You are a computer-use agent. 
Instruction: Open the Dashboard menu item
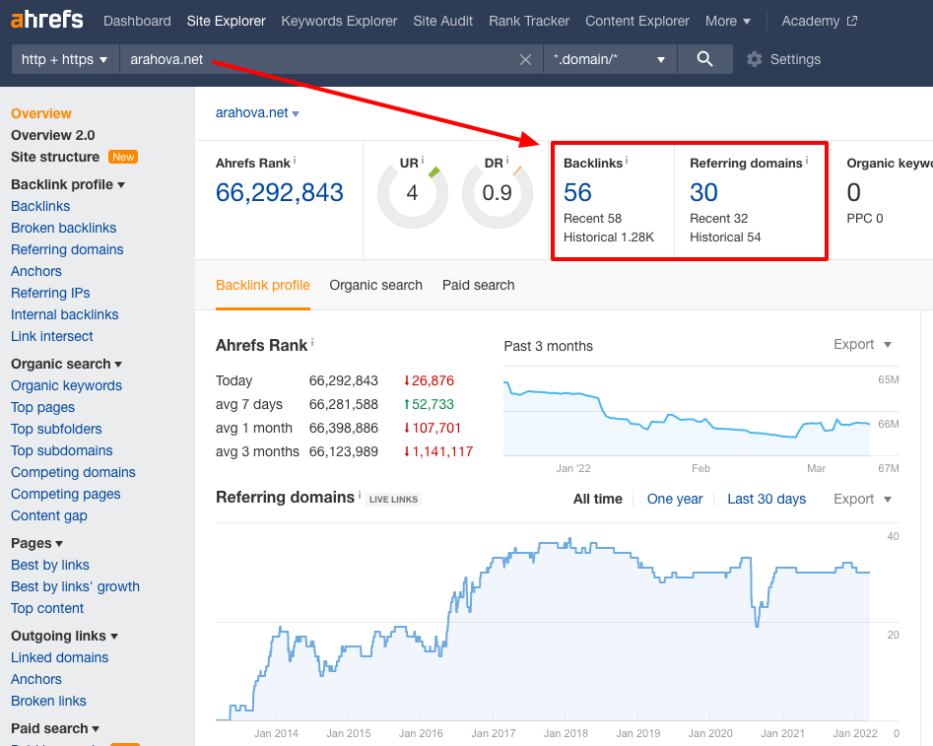click(x=137, y=21)
